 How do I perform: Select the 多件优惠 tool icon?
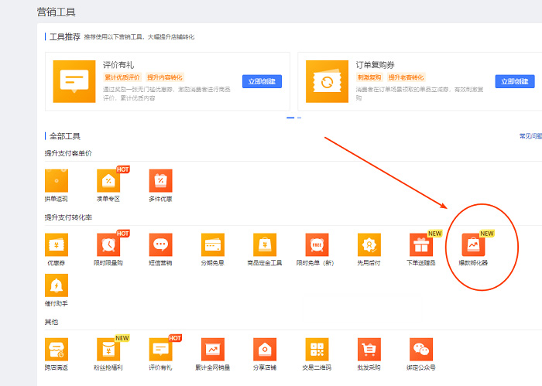pos(160,181)
